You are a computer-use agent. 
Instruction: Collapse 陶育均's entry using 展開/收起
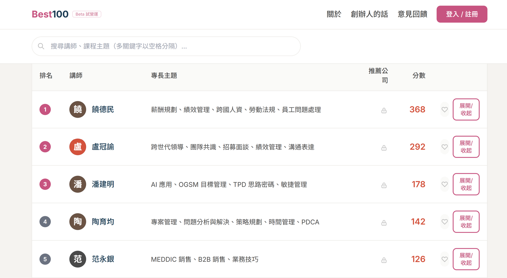466,222
